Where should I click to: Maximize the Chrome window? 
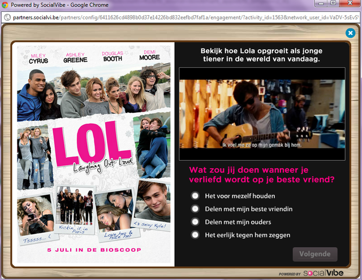[333, 3]
